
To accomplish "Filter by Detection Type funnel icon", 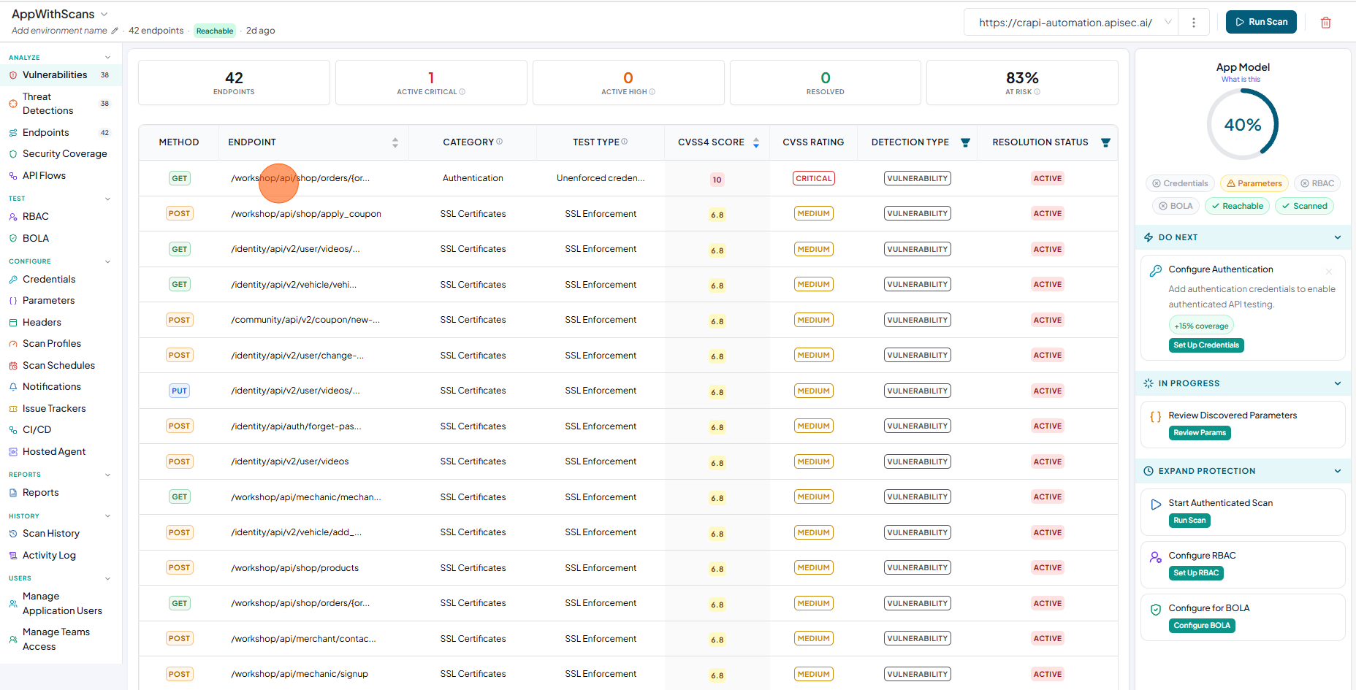I will point(965,142).
